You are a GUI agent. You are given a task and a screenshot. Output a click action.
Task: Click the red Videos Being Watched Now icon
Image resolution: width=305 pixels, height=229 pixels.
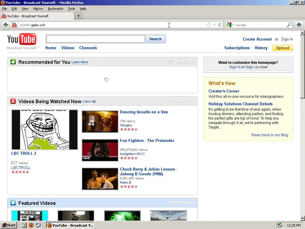pyautogui.click(x=13, y=101)
